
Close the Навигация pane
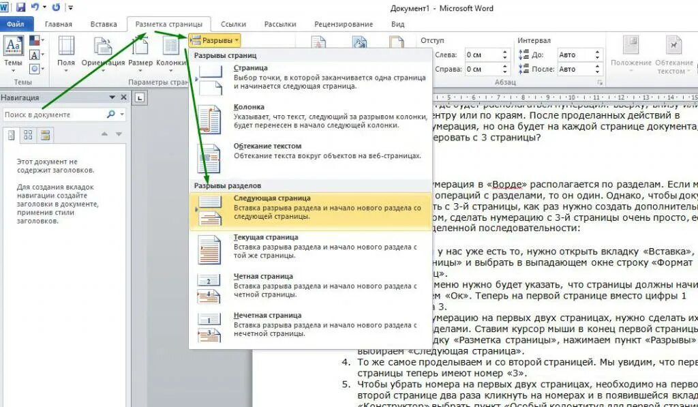[x=124, y=97]
